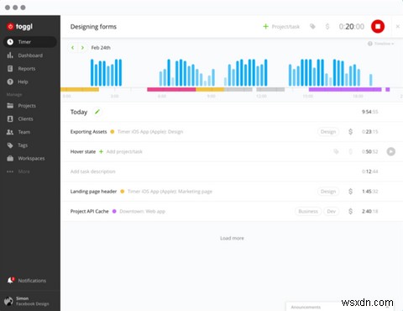Click duration 1:45:32 on Landing page header

369,192
